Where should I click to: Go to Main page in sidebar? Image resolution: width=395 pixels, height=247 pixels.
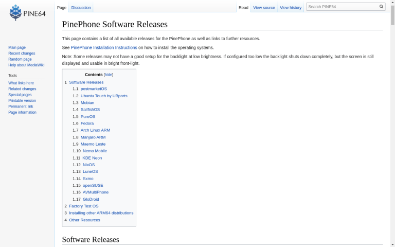tap(17, 47)
